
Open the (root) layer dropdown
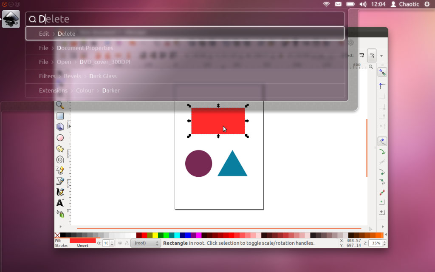(145, 243)
